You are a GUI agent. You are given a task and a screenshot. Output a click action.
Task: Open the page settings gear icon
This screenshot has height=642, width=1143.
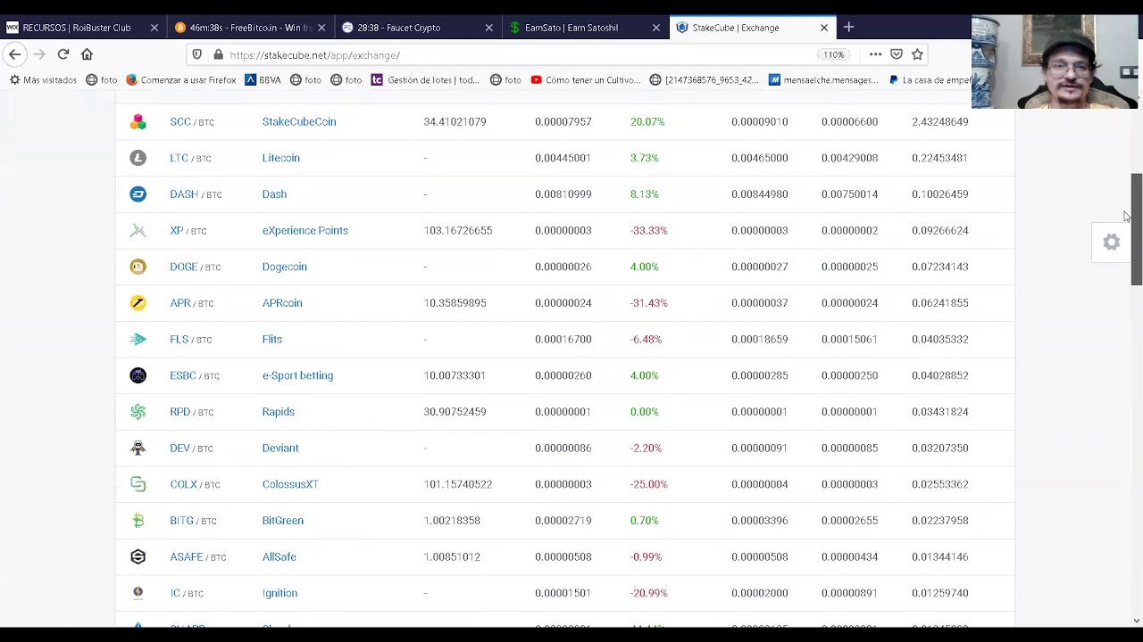click(x=1111, y=243)
